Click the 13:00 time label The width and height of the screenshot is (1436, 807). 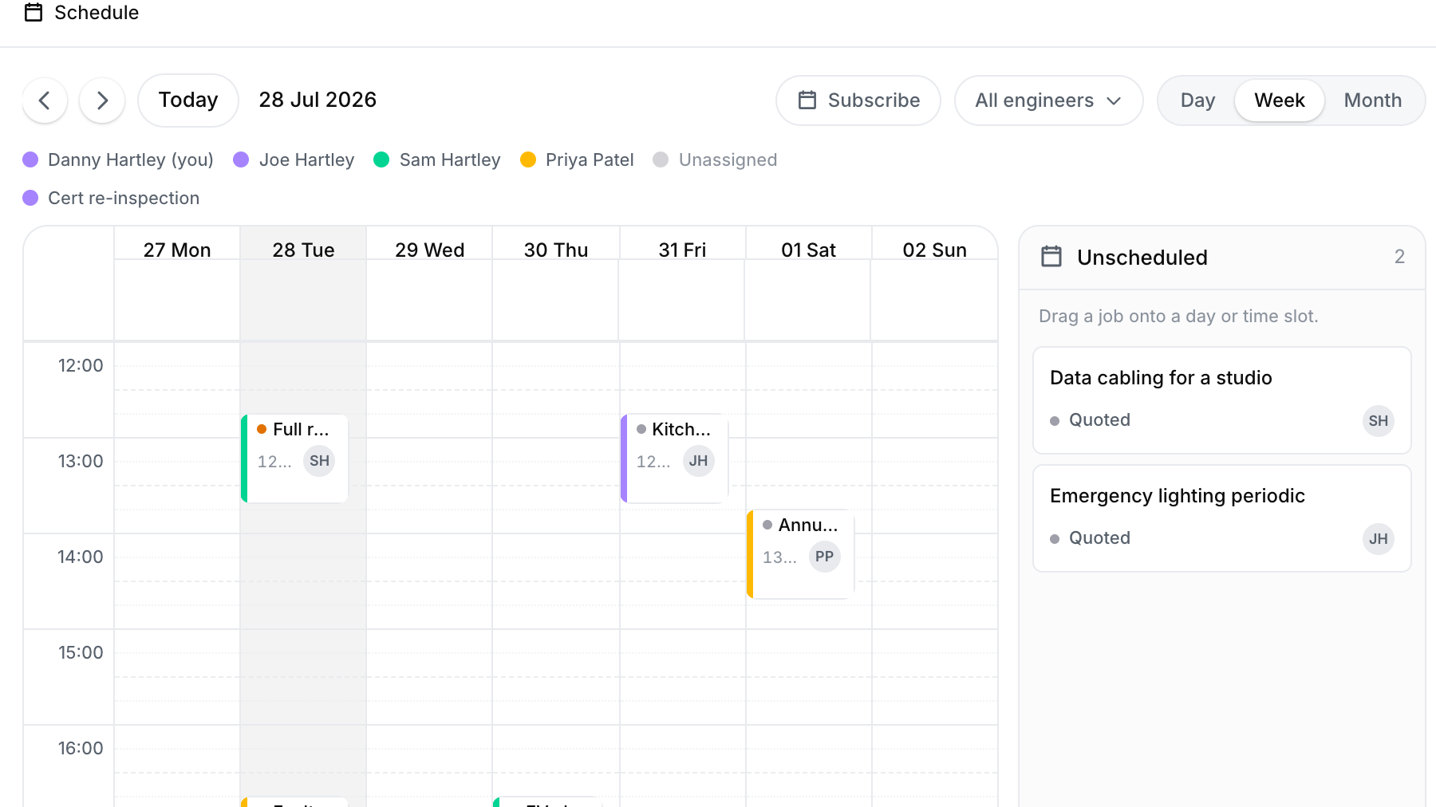[81, 461]
